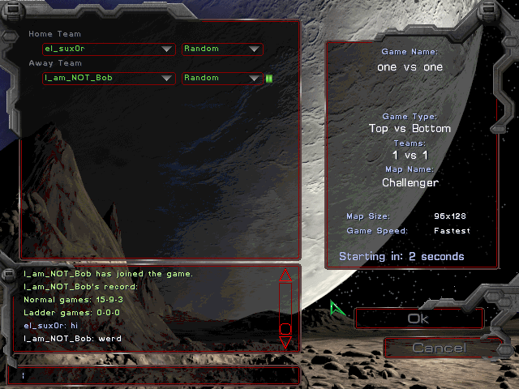
Task: Click the "has joined the game" chat message
Action: click(109, 274)
